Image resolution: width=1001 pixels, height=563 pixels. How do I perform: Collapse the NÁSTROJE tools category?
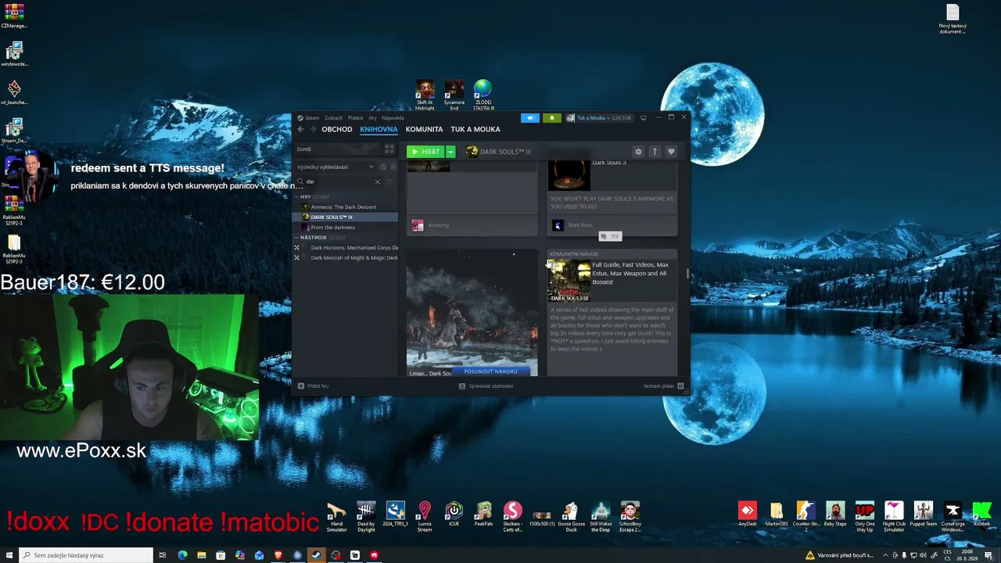tap(297, 237)
